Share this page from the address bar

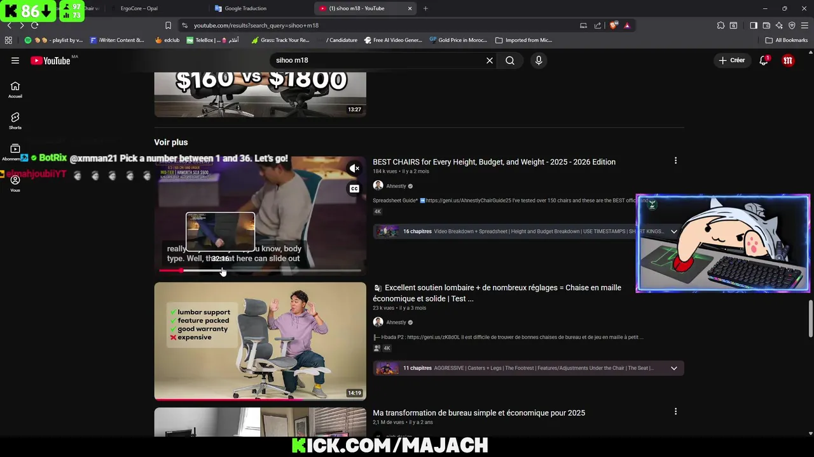click(598, 25)
